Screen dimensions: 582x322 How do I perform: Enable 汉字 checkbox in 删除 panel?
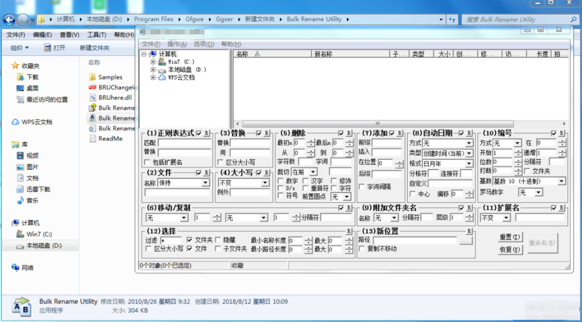tap(305, 181)
